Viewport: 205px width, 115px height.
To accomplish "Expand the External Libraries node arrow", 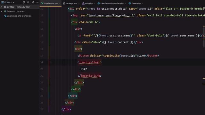I will coord(2,11).
